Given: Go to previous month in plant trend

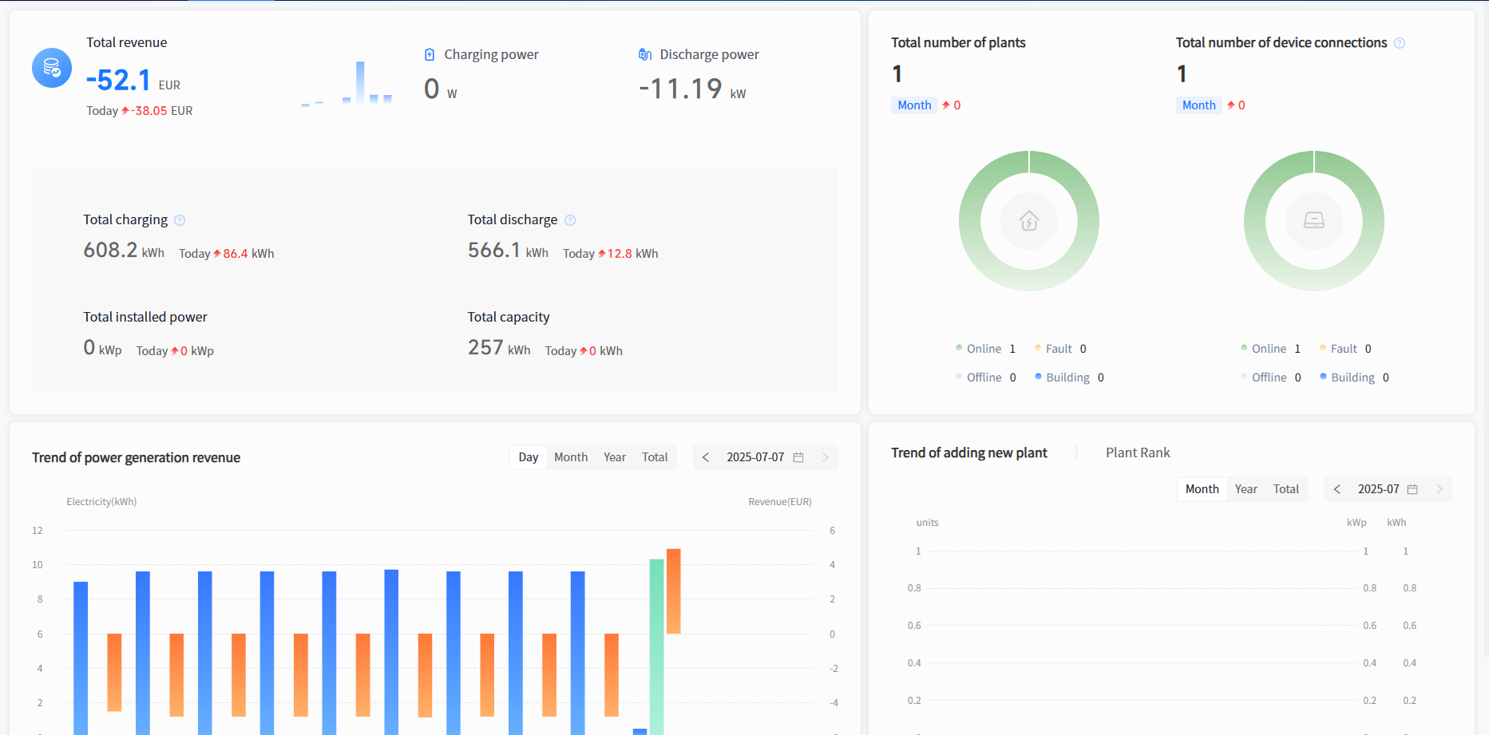Looking at the screenshot, I should click(1337, 489).
